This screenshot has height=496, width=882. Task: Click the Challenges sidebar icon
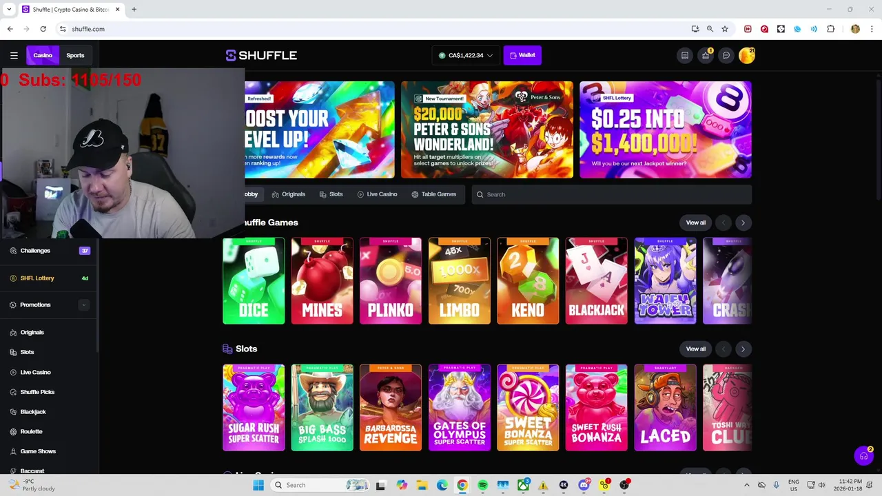pyautogui.click(x=13, y=251)
